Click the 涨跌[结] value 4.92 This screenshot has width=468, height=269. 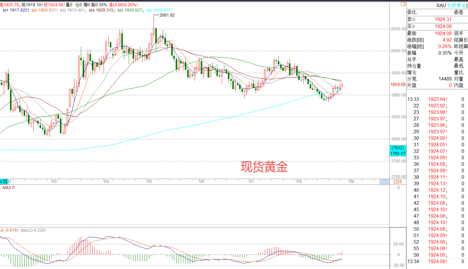tap(447, 40)
